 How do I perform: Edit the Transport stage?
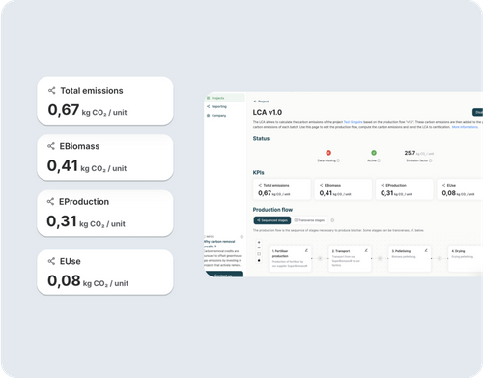coord(366,250)
